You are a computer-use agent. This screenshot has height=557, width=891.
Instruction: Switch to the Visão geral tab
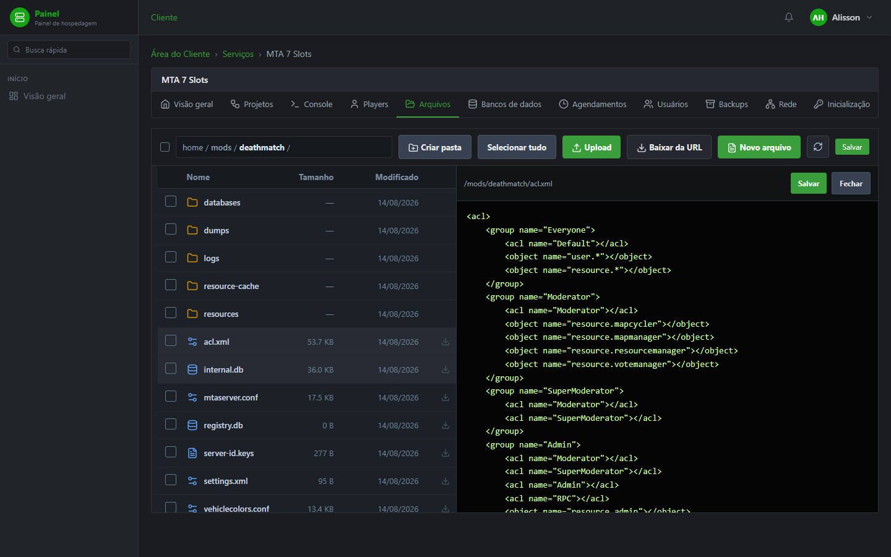click(x=187, y=104)
